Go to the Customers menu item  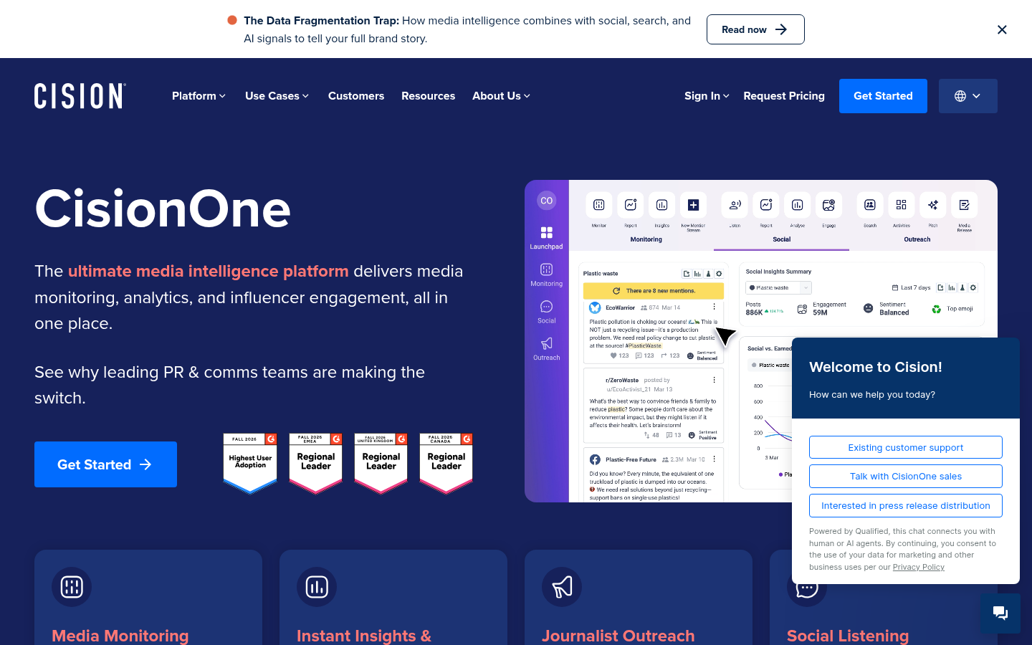tap(356, 96)
